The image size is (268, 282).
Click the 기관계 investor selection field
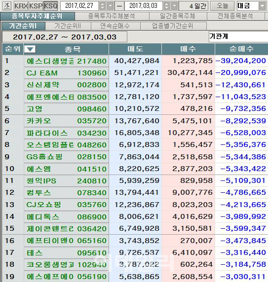[x=238, y=36]
